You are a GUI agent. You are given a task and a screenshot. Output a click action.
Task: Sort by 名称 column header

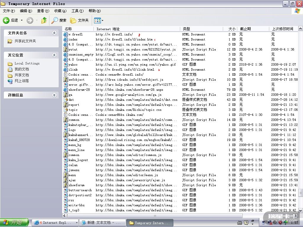point(78,29)
